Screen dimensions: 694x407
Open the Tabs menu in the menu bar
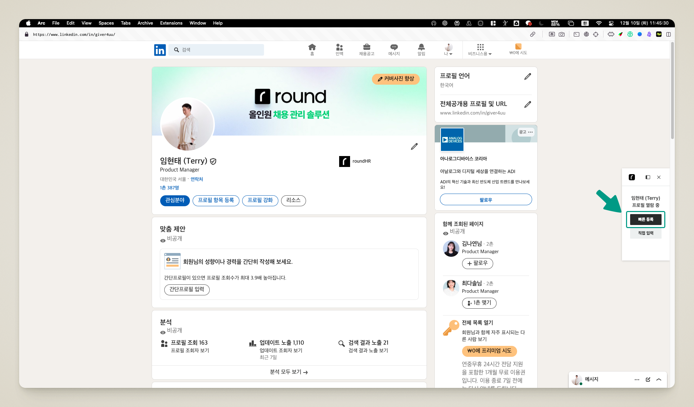126,23
